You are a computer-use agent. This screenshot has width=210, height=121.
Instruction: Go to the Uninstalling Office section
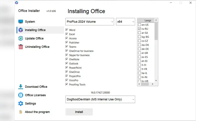tap(37, 47)
